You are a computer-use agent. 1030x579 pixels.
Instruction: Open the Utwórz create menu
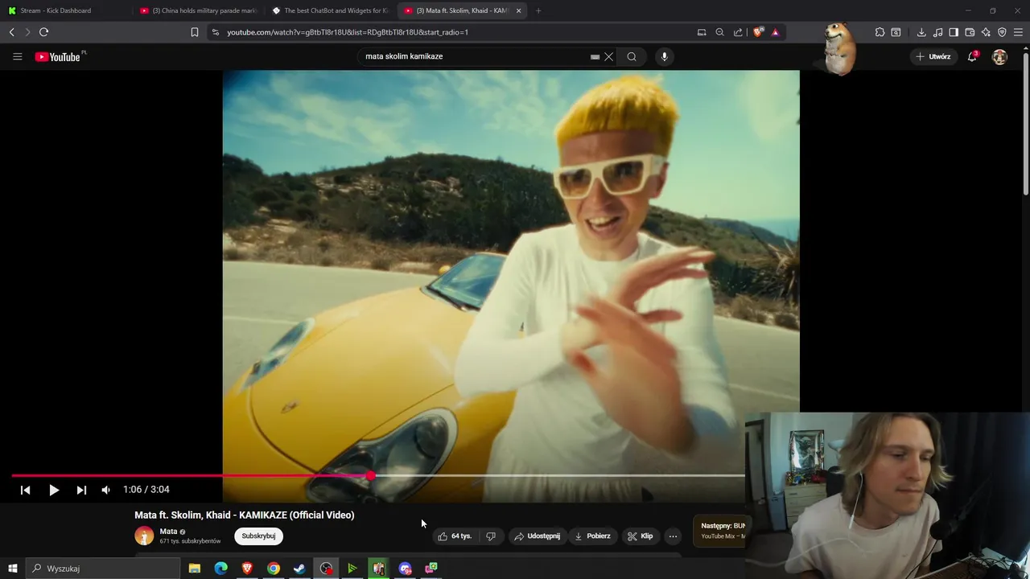(933, 56)
